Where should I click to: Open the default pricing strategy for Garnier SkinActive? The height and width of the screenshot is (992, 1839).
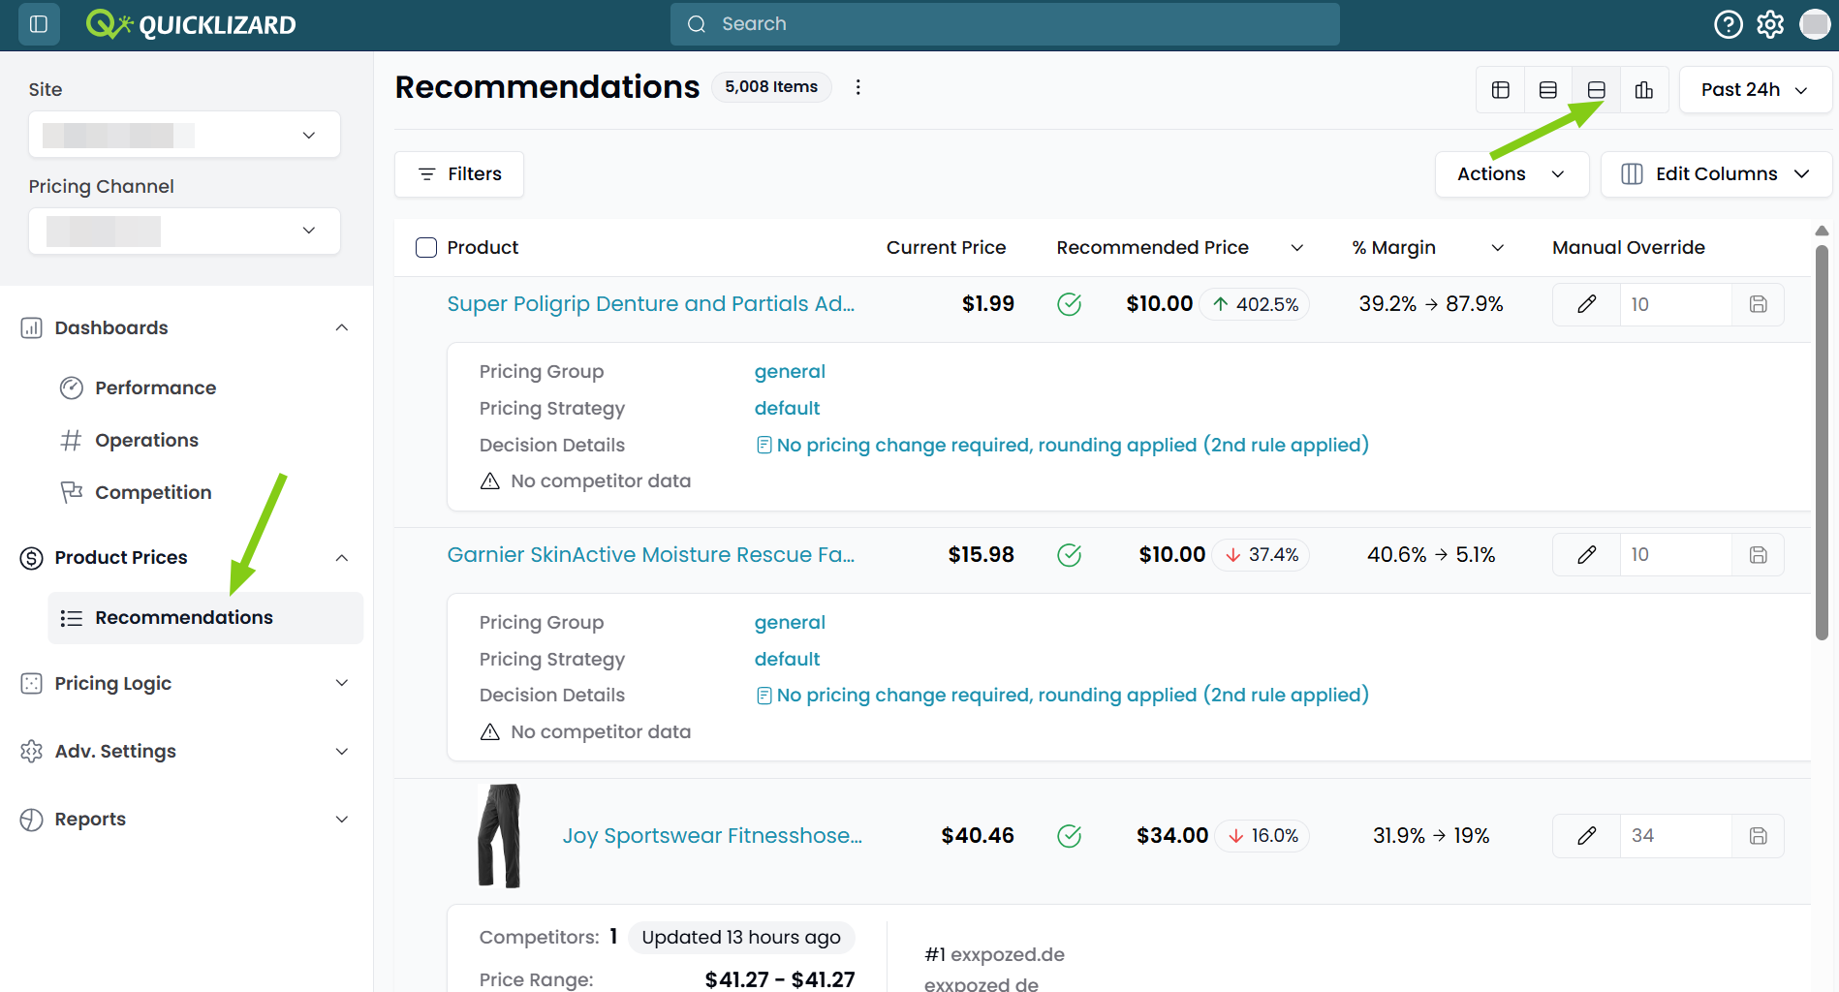(787, 660)
